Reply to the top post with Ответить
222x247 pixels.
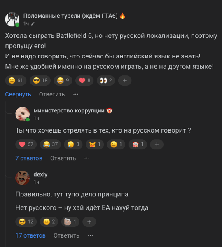(52, 94)
